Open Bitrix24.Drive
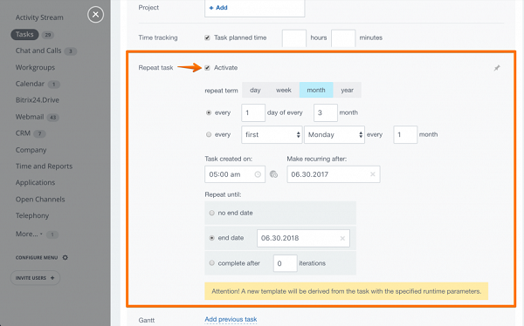524x326 pixels. 37,100
